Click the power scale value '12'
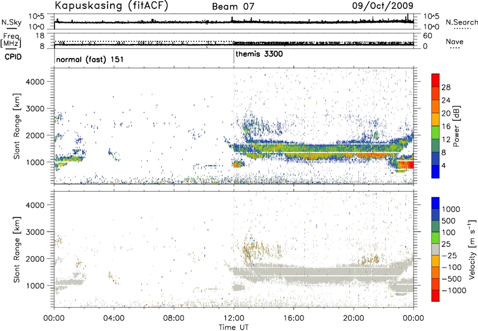Image resolution: width=478 pixels, height=331 pixels. 446,140
